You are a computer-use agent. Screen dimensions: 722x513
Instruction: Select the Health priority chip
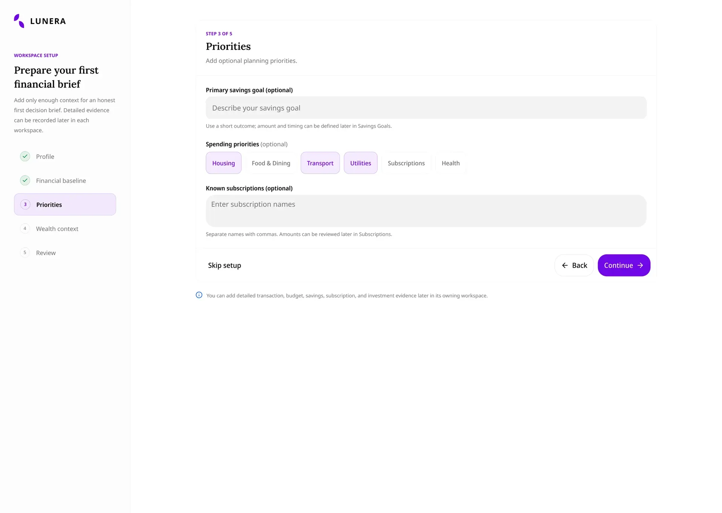point(450,163)
